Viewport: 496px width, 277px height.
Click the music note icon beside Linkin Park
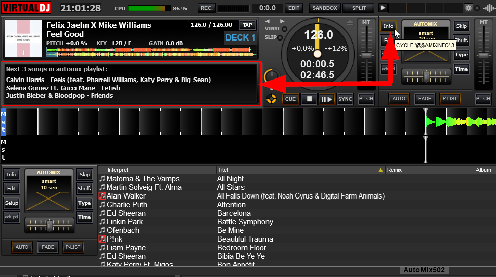102,222
